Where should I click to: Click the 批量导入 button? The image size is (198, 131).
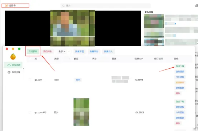tap(108, 52)
